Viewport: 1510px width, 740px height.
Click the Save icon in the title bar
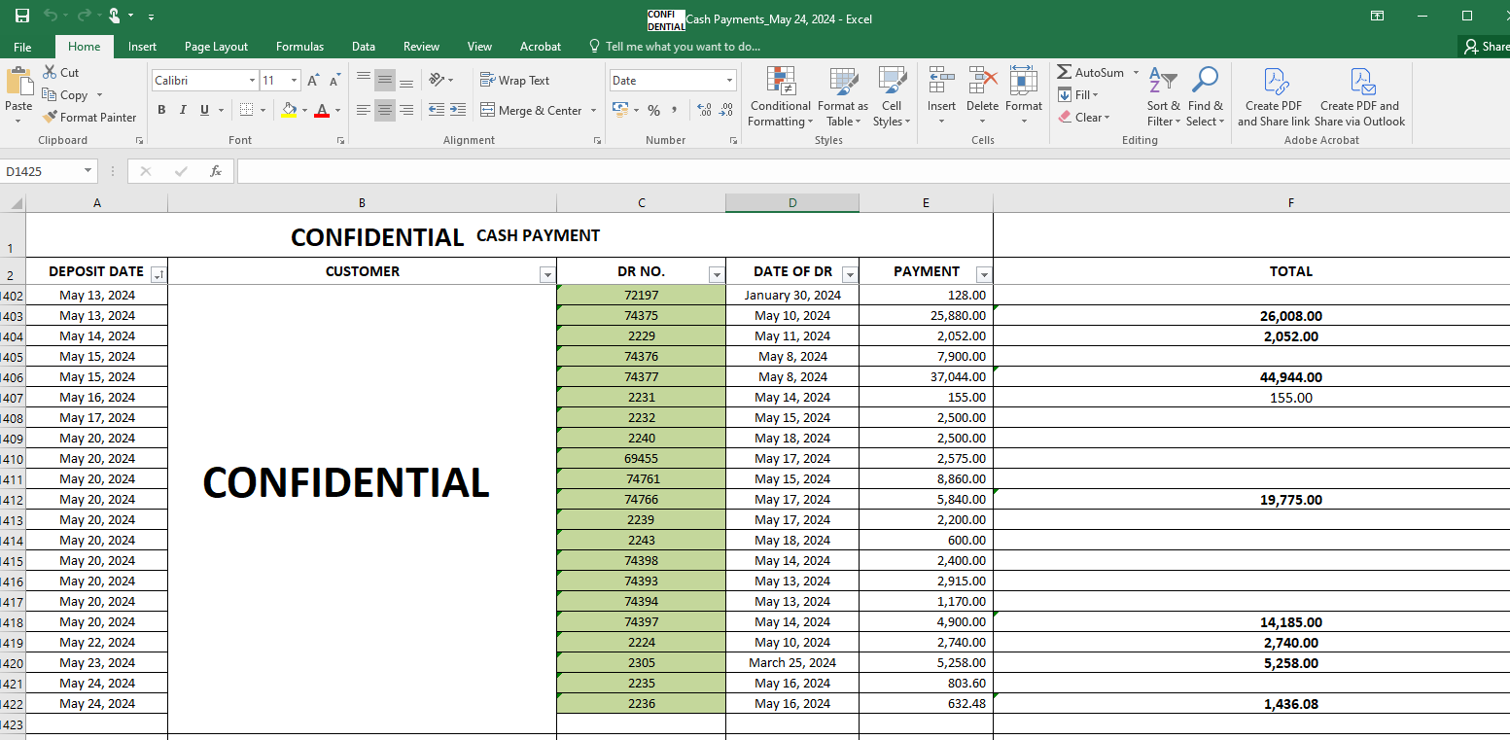pos(21,16)
